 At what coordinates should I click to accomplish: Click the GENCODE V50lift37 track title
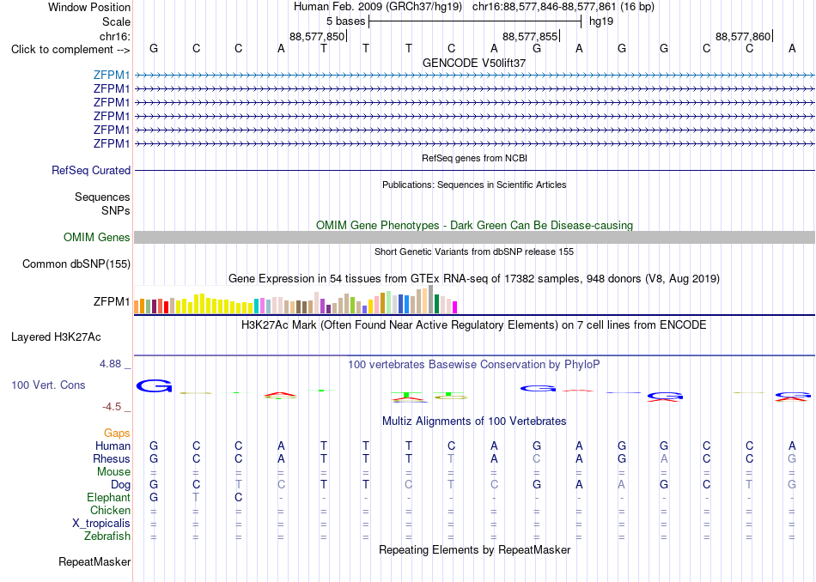click(474, 63)
